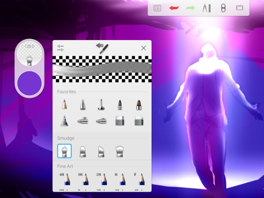
Task: Choose the soft smudge fan brush
Action: (x=120, y=151)
